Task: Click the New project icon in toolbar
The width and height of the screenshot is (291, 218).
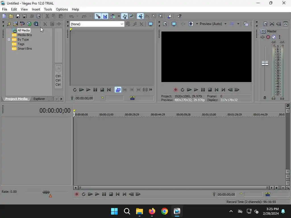Action: (4, 16)
